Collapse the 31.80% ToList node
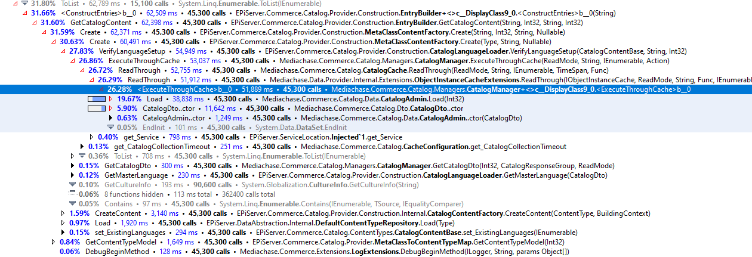 coord(16,4)
